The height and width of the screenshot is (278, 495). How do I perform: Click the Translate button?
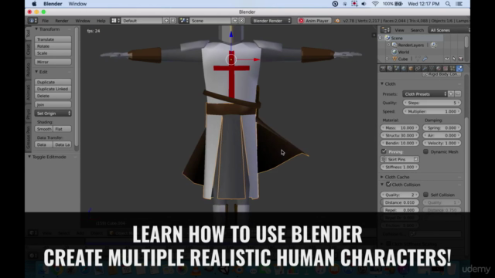click(53, 39)
